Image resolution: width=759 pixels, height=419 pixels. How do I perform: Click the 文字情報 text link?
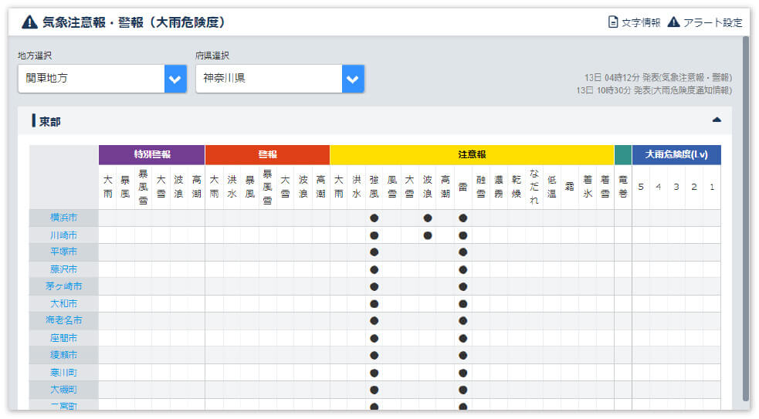click(x=641, y=22)
